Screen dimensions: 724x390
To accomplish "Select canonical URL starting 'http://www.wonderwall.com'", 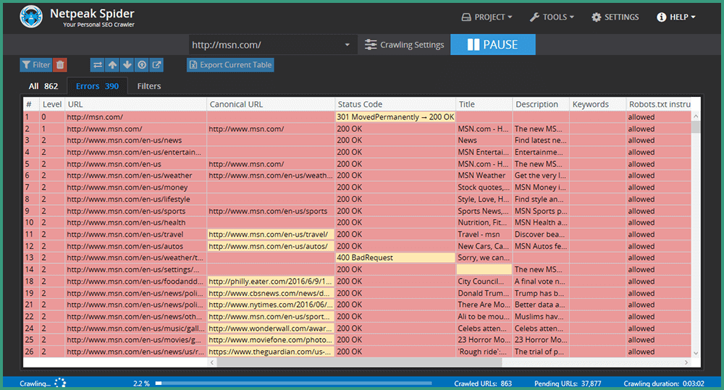I will 271,328.
